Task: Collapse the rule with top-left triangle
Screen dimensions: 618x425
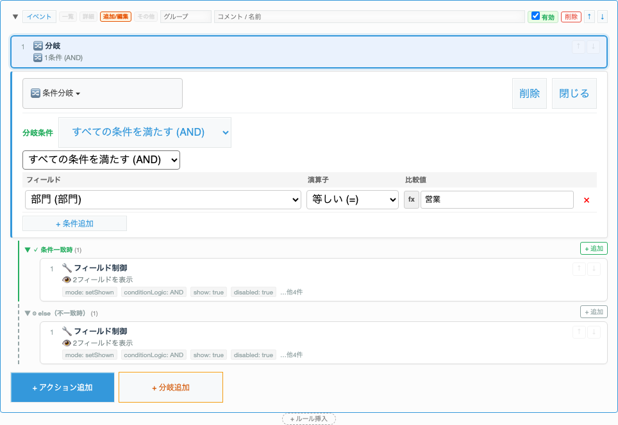Action: click(x=15, y=17)
